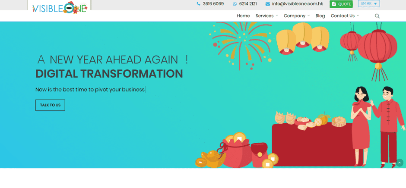This screenshot has height=188, width=406.
Task: Click the WhatsApp icon beside 6214 2121
Action: tap(235, 4)
